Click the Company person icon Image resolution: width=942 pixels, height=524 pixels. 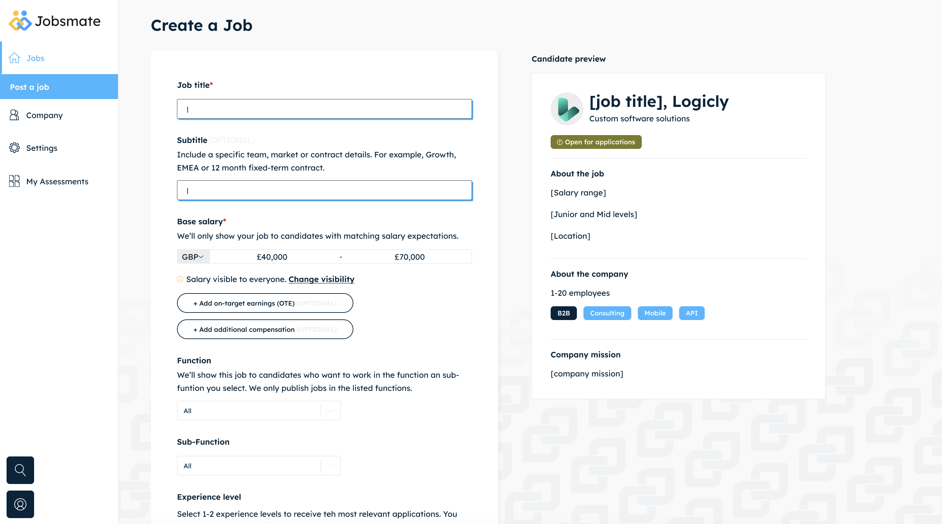(14, 115)
